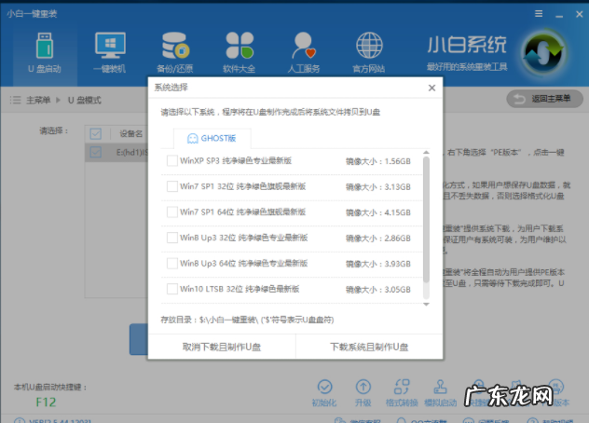Check Win8 Up3 64位 纯净绿色专业最新版

pyautogui.click(x=172, y=264)
